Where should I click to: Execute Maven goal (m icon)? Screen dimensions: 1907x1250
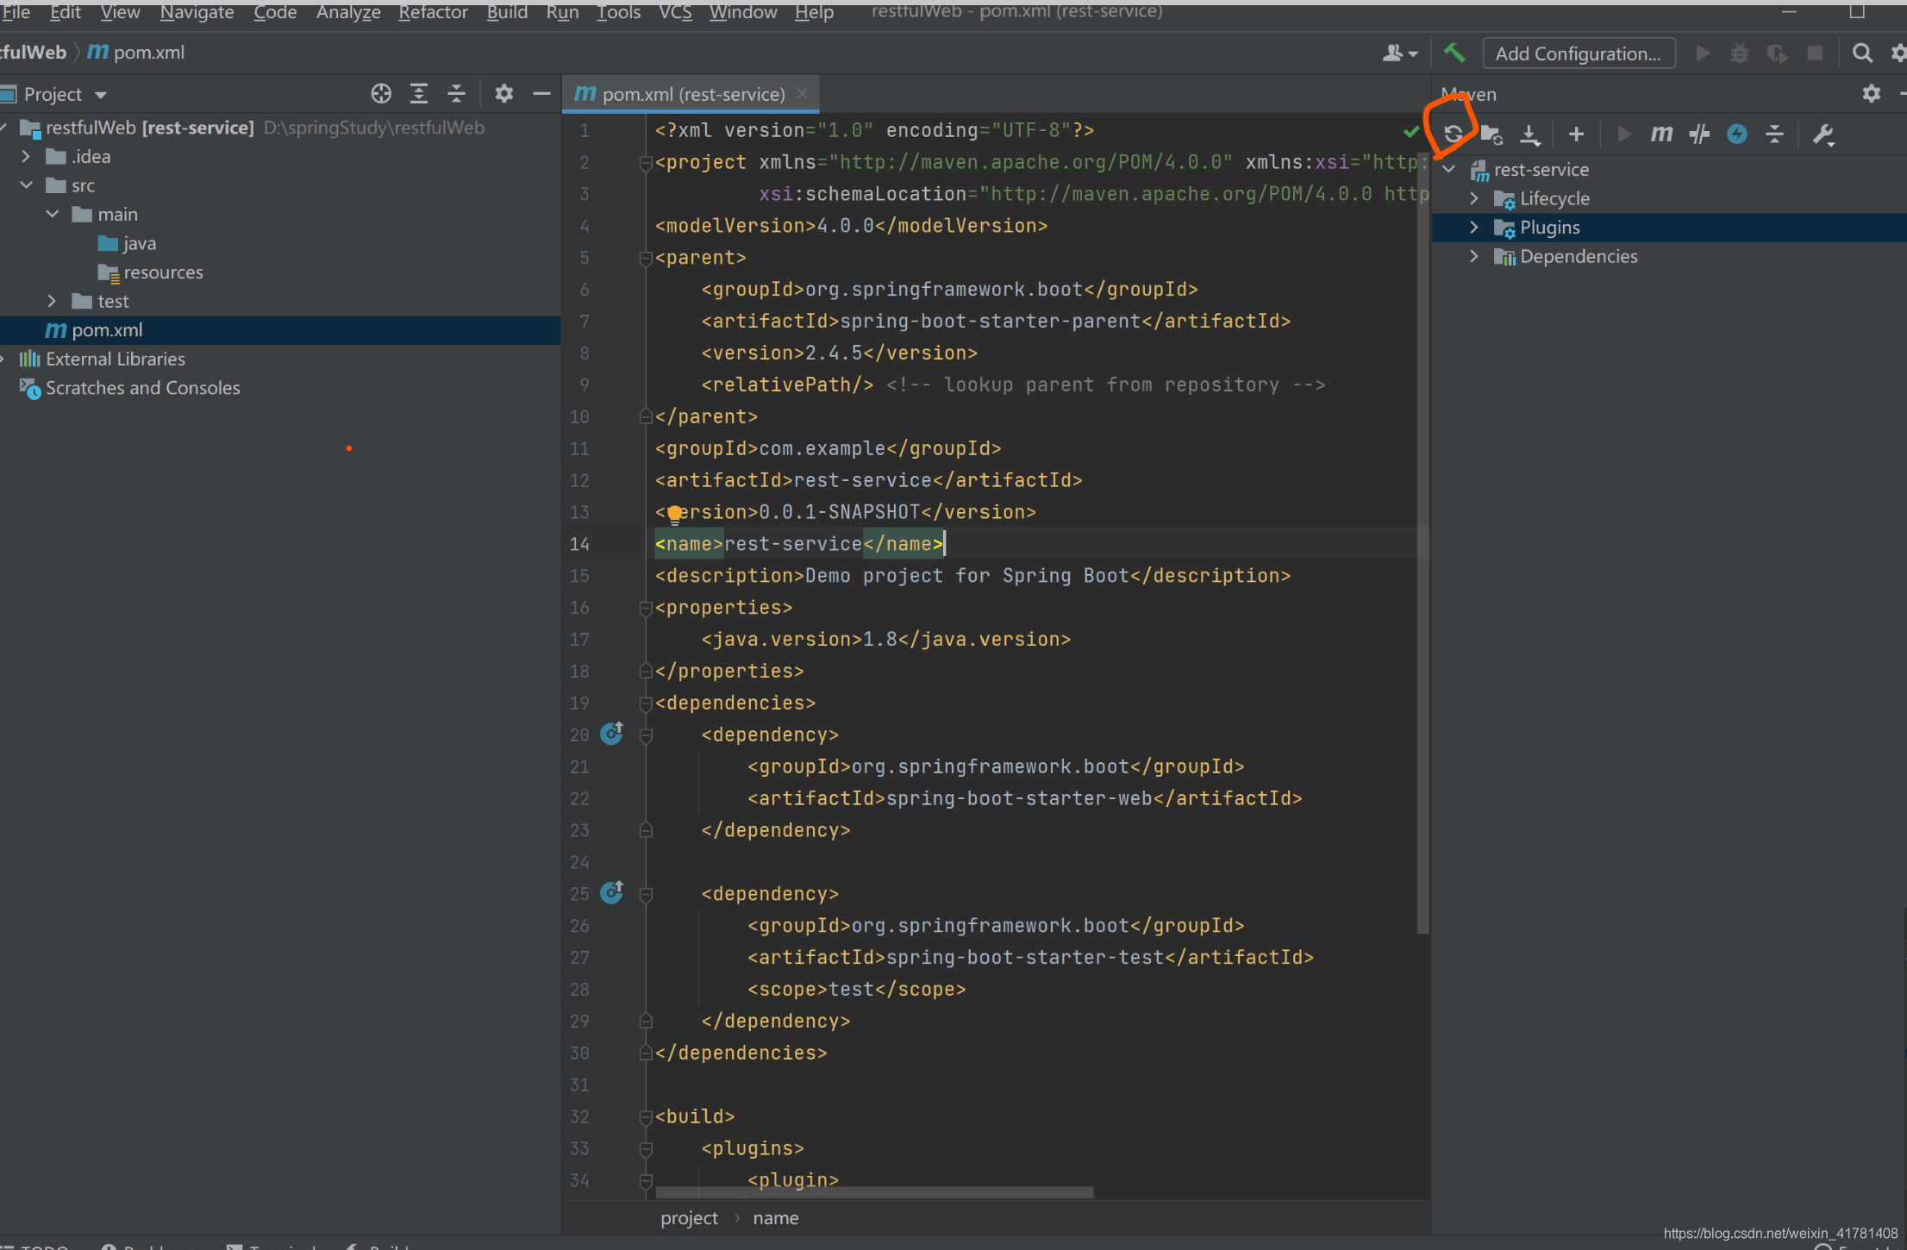[x=1661, y=134]
